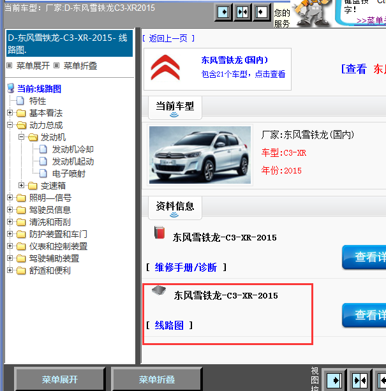Click the page icon beside 发动机冷却
This screenshot has height=391, width=386.
point(43,149)
